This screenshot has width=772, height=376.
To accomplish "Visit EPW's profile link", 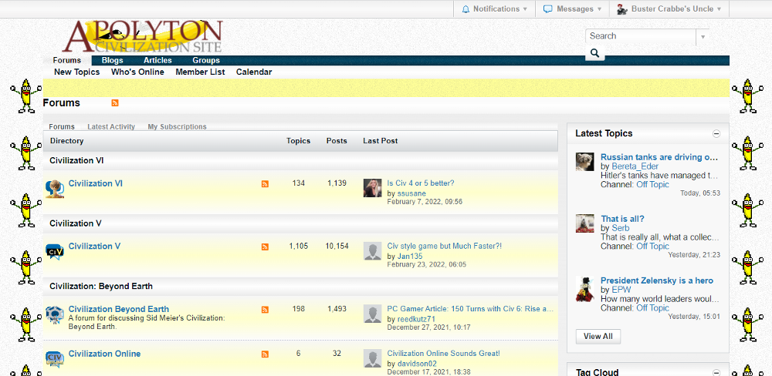I will point(621,290).
